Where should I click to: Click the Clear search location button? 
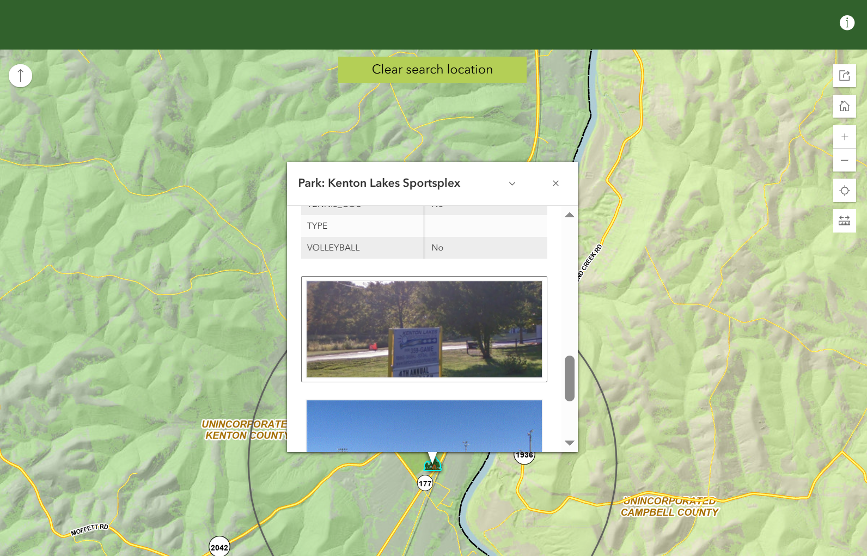coord(432,70)
